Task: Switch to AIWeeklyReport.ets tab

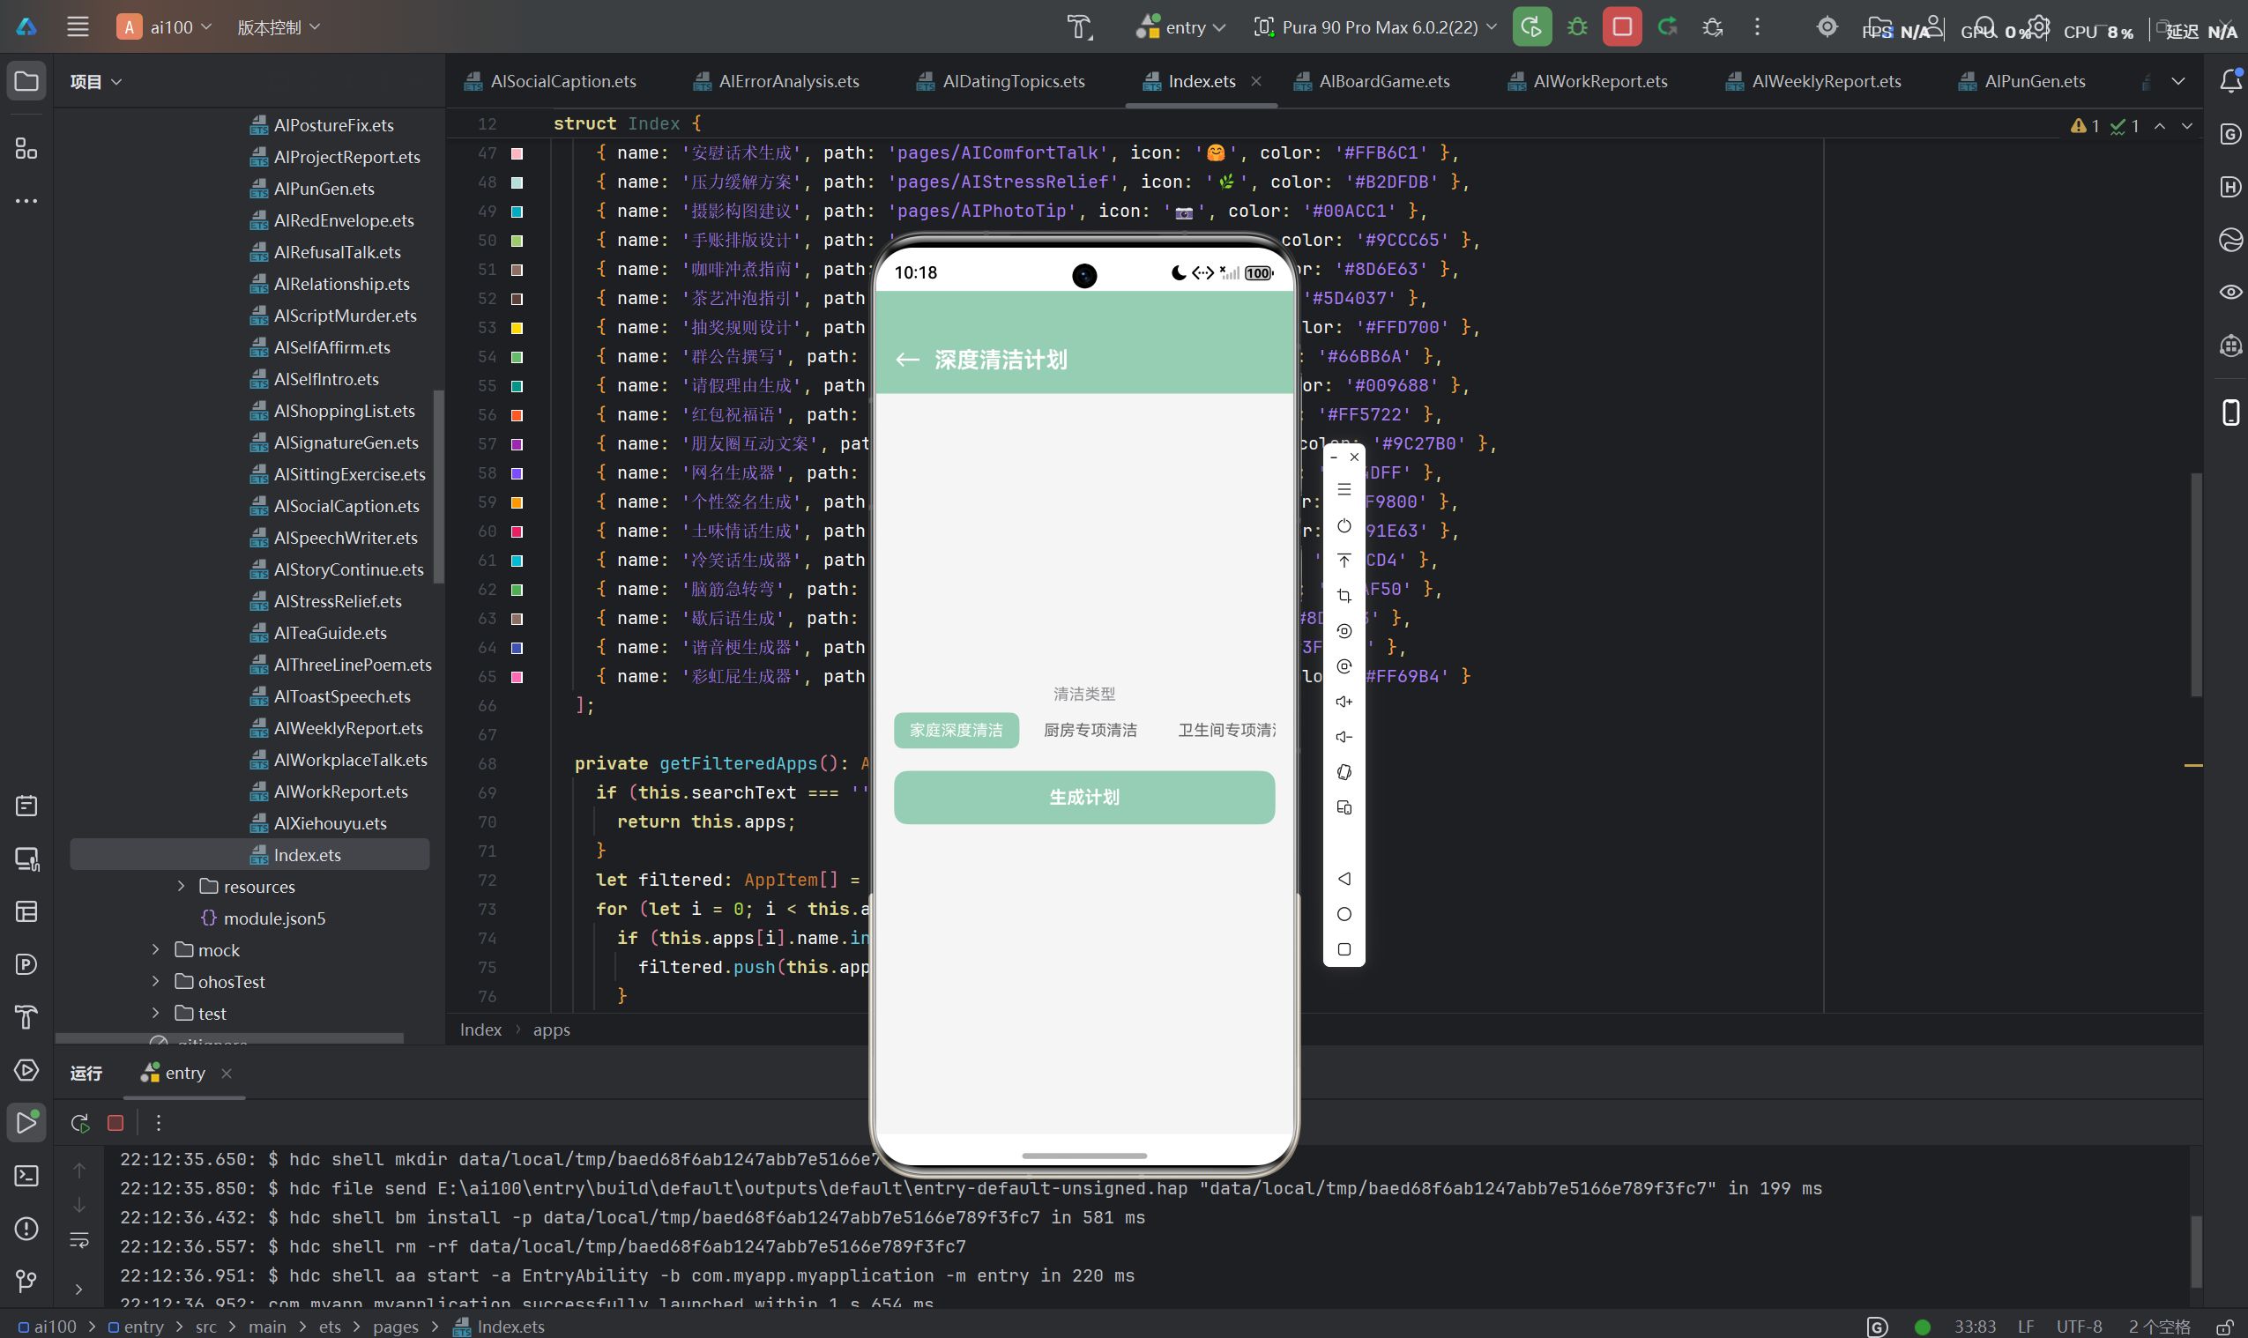Action: point(1814,81)
